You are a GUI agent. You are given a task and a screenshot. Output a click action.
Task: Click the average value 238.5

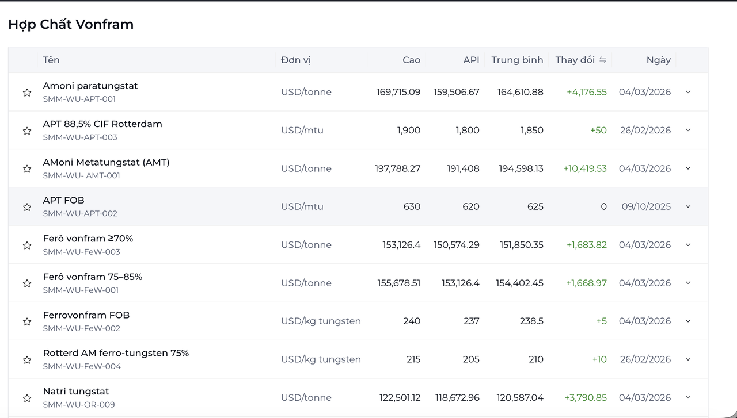531,321
